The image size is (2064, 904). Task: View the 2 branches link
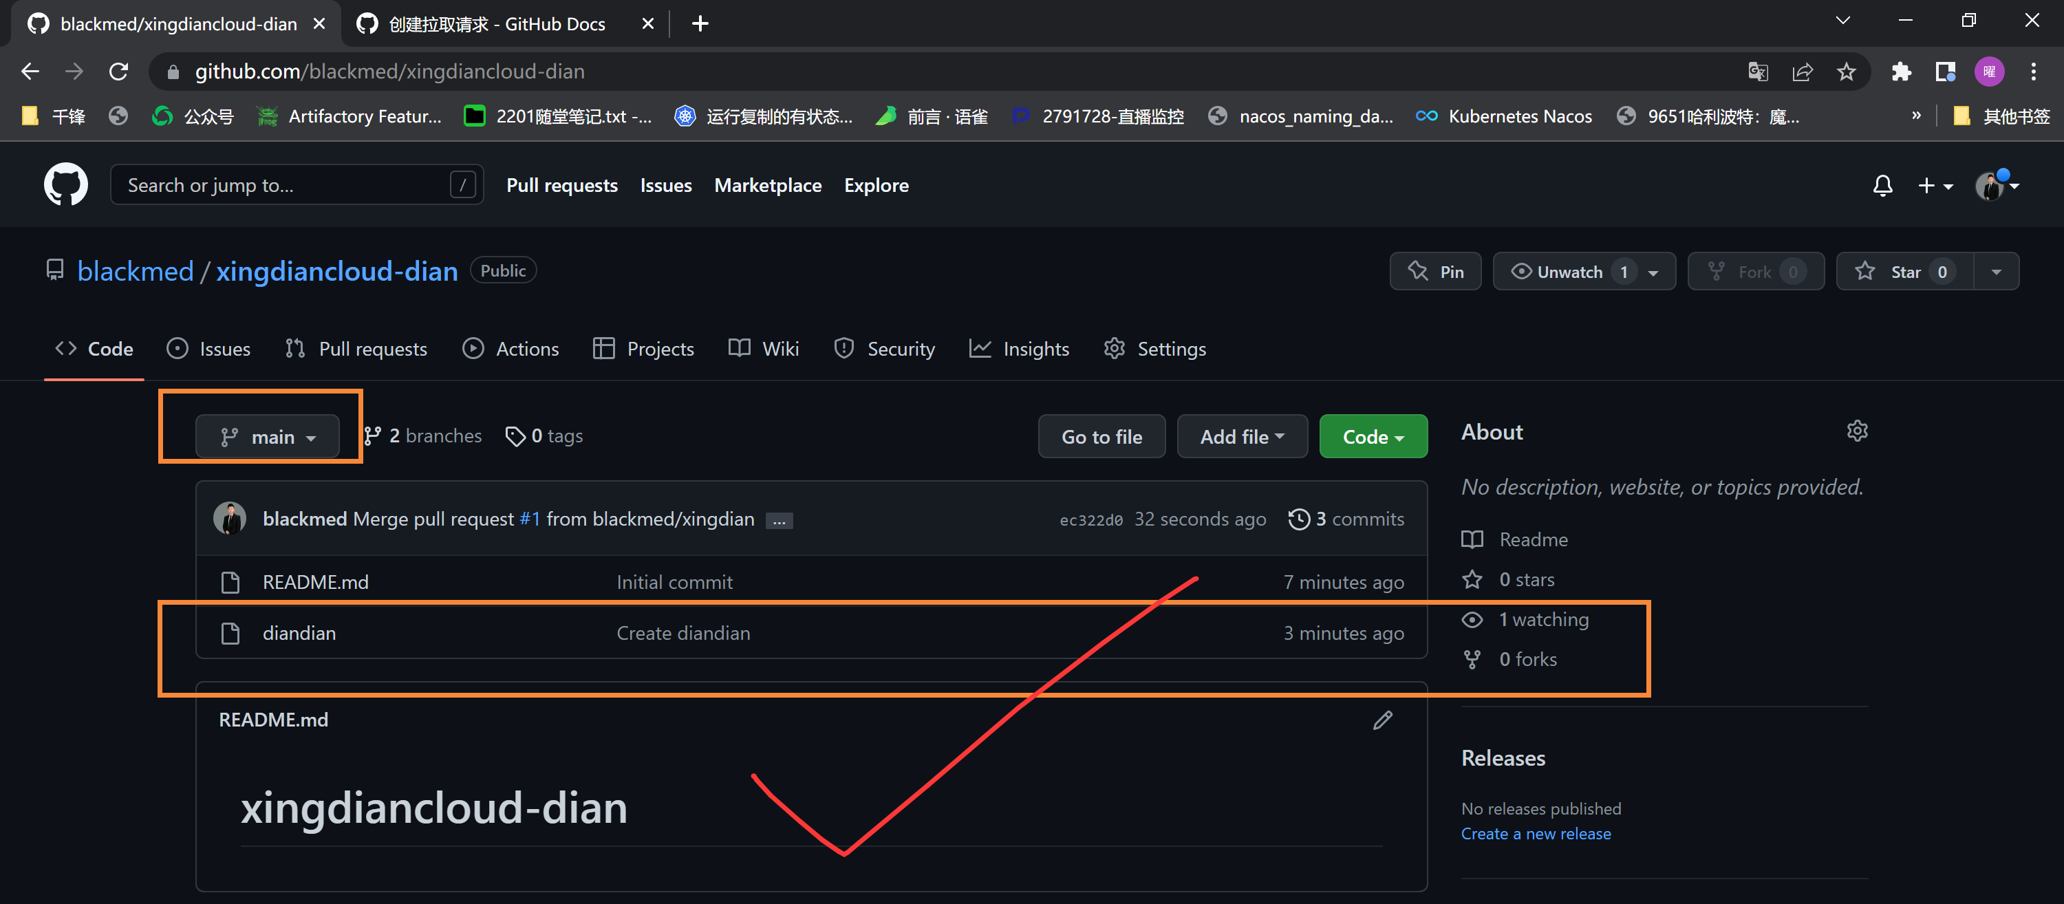point(423,436)
